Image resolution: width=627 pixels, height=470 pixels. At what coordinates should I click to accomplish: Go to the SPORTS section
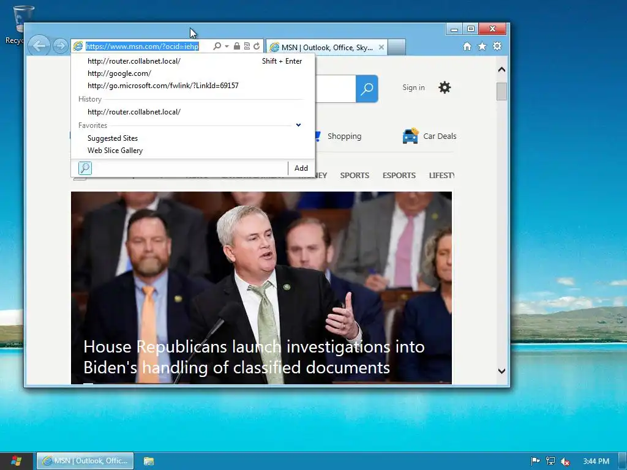point(355,176)
